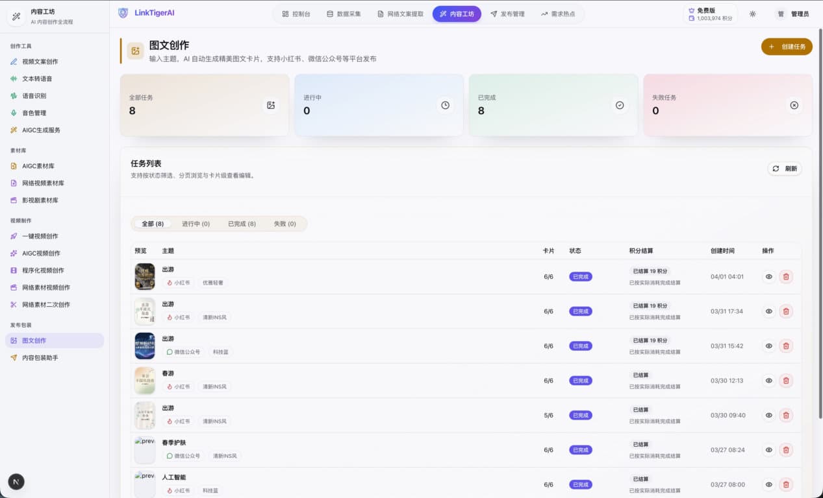Click the 创建任务 button
Viewport: 823px width, 498px height.
[x=787, y=47]
